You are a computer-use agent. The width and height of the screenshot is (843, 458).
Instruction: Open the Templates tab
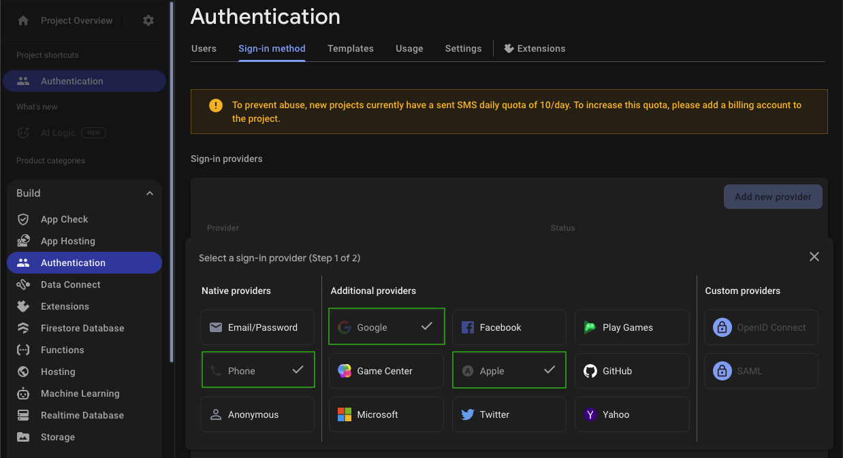point(350,48)
